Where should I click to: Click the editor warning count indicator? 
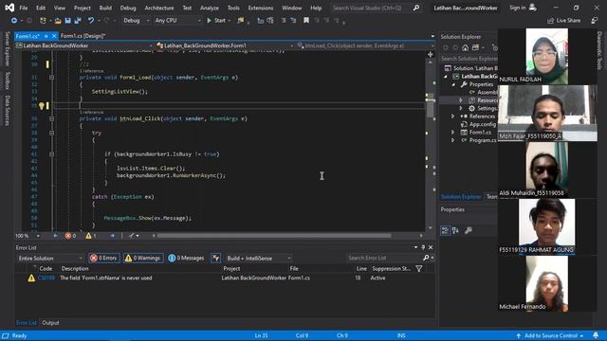(x=91, y=236)
